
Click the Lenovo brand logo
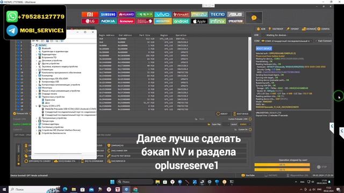point(126,21)
